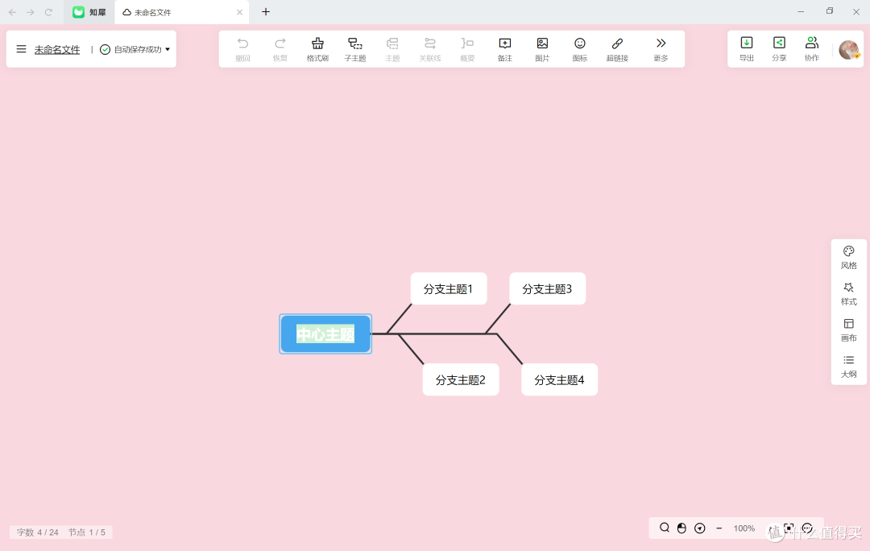870x551 pixels.
Task: Click the reload page icon
Action: [x=48, y=12]
